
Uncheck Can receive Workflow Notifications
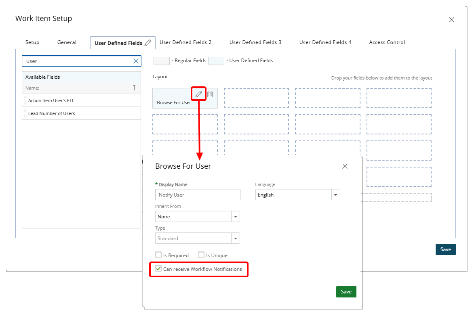(158, 269)
